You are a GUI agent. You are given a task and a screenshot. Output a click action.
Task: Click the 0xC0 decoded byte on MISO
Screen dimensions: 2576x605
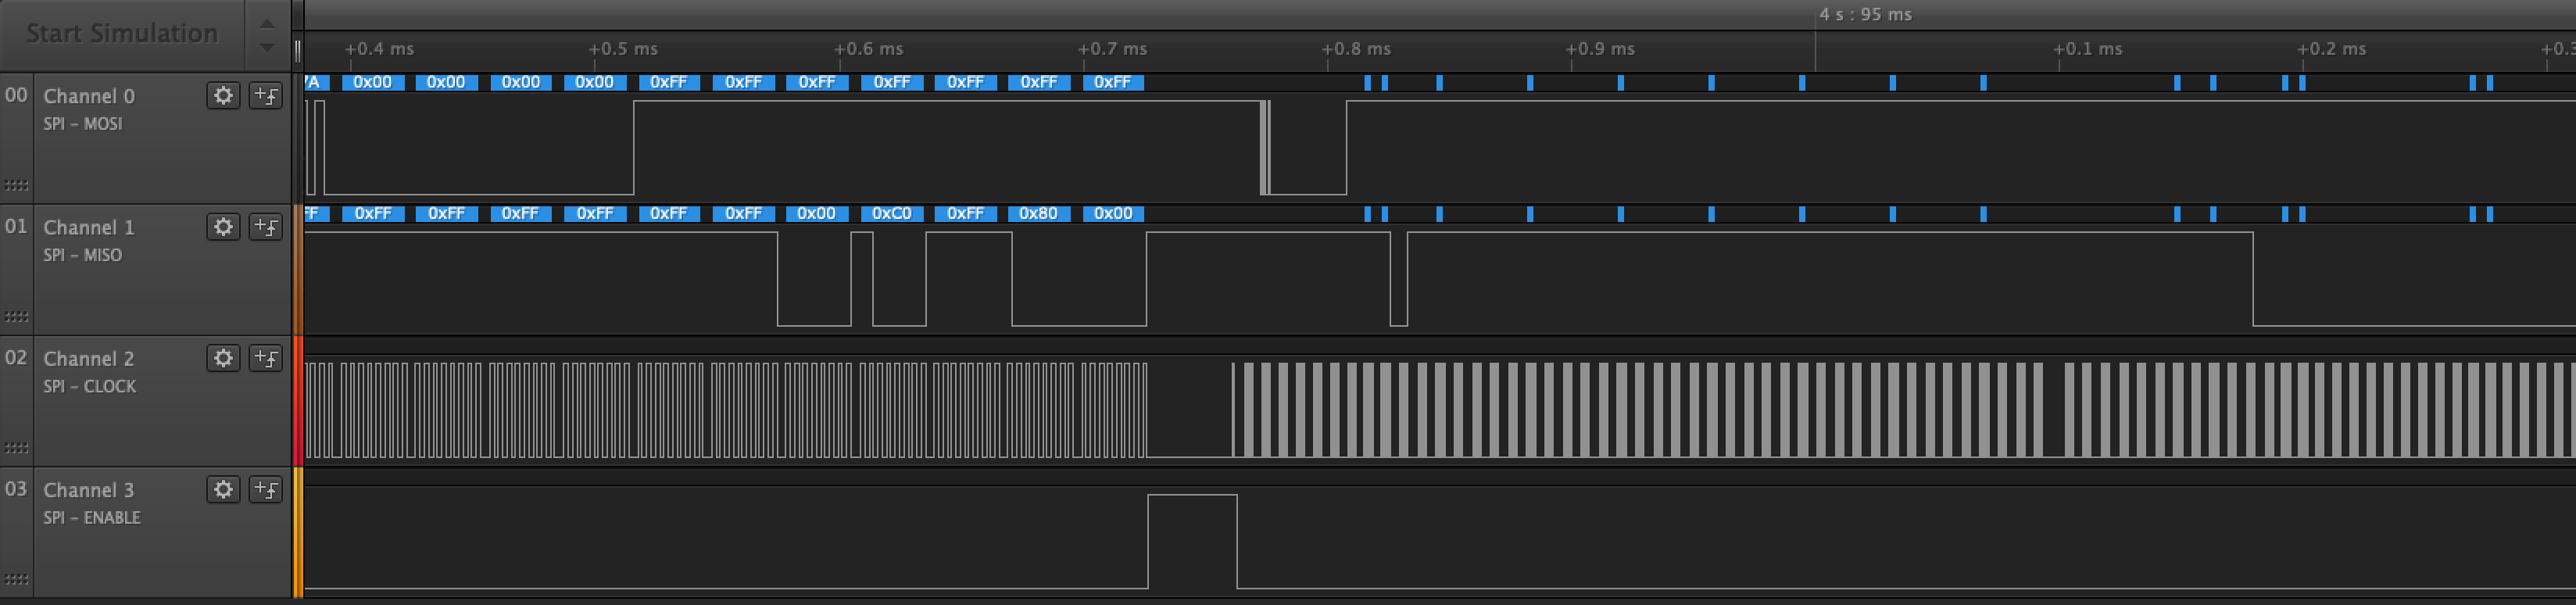point(891,213)
